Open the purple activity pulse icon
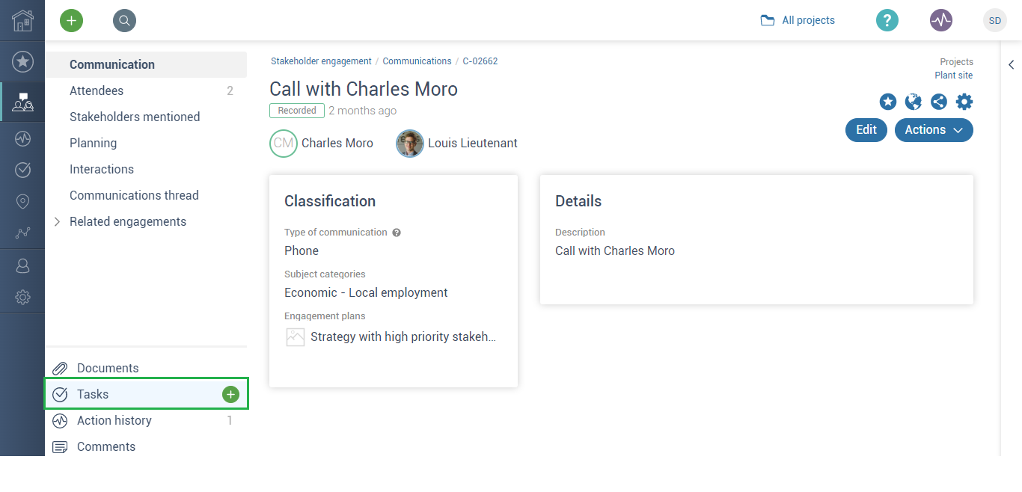1022x492 pixels. (941, 20)
